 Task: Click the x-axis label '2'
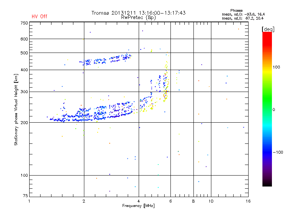[84, 201]
